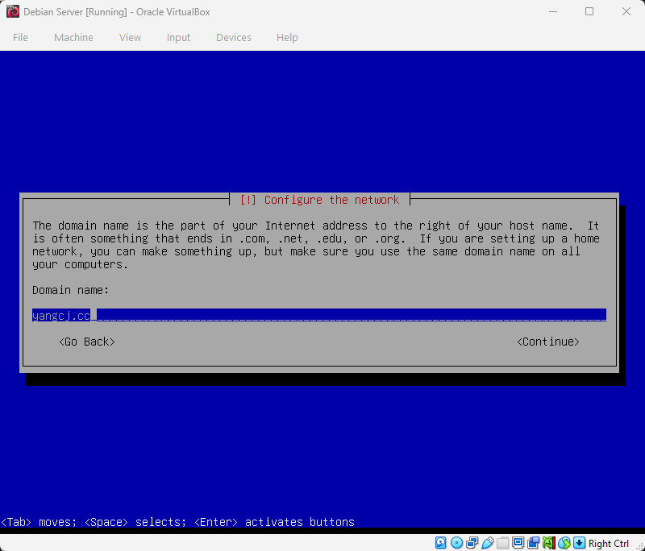Open the USB devices status icon
This screenshot has height=551, width=645.
[x=488, y=542]
